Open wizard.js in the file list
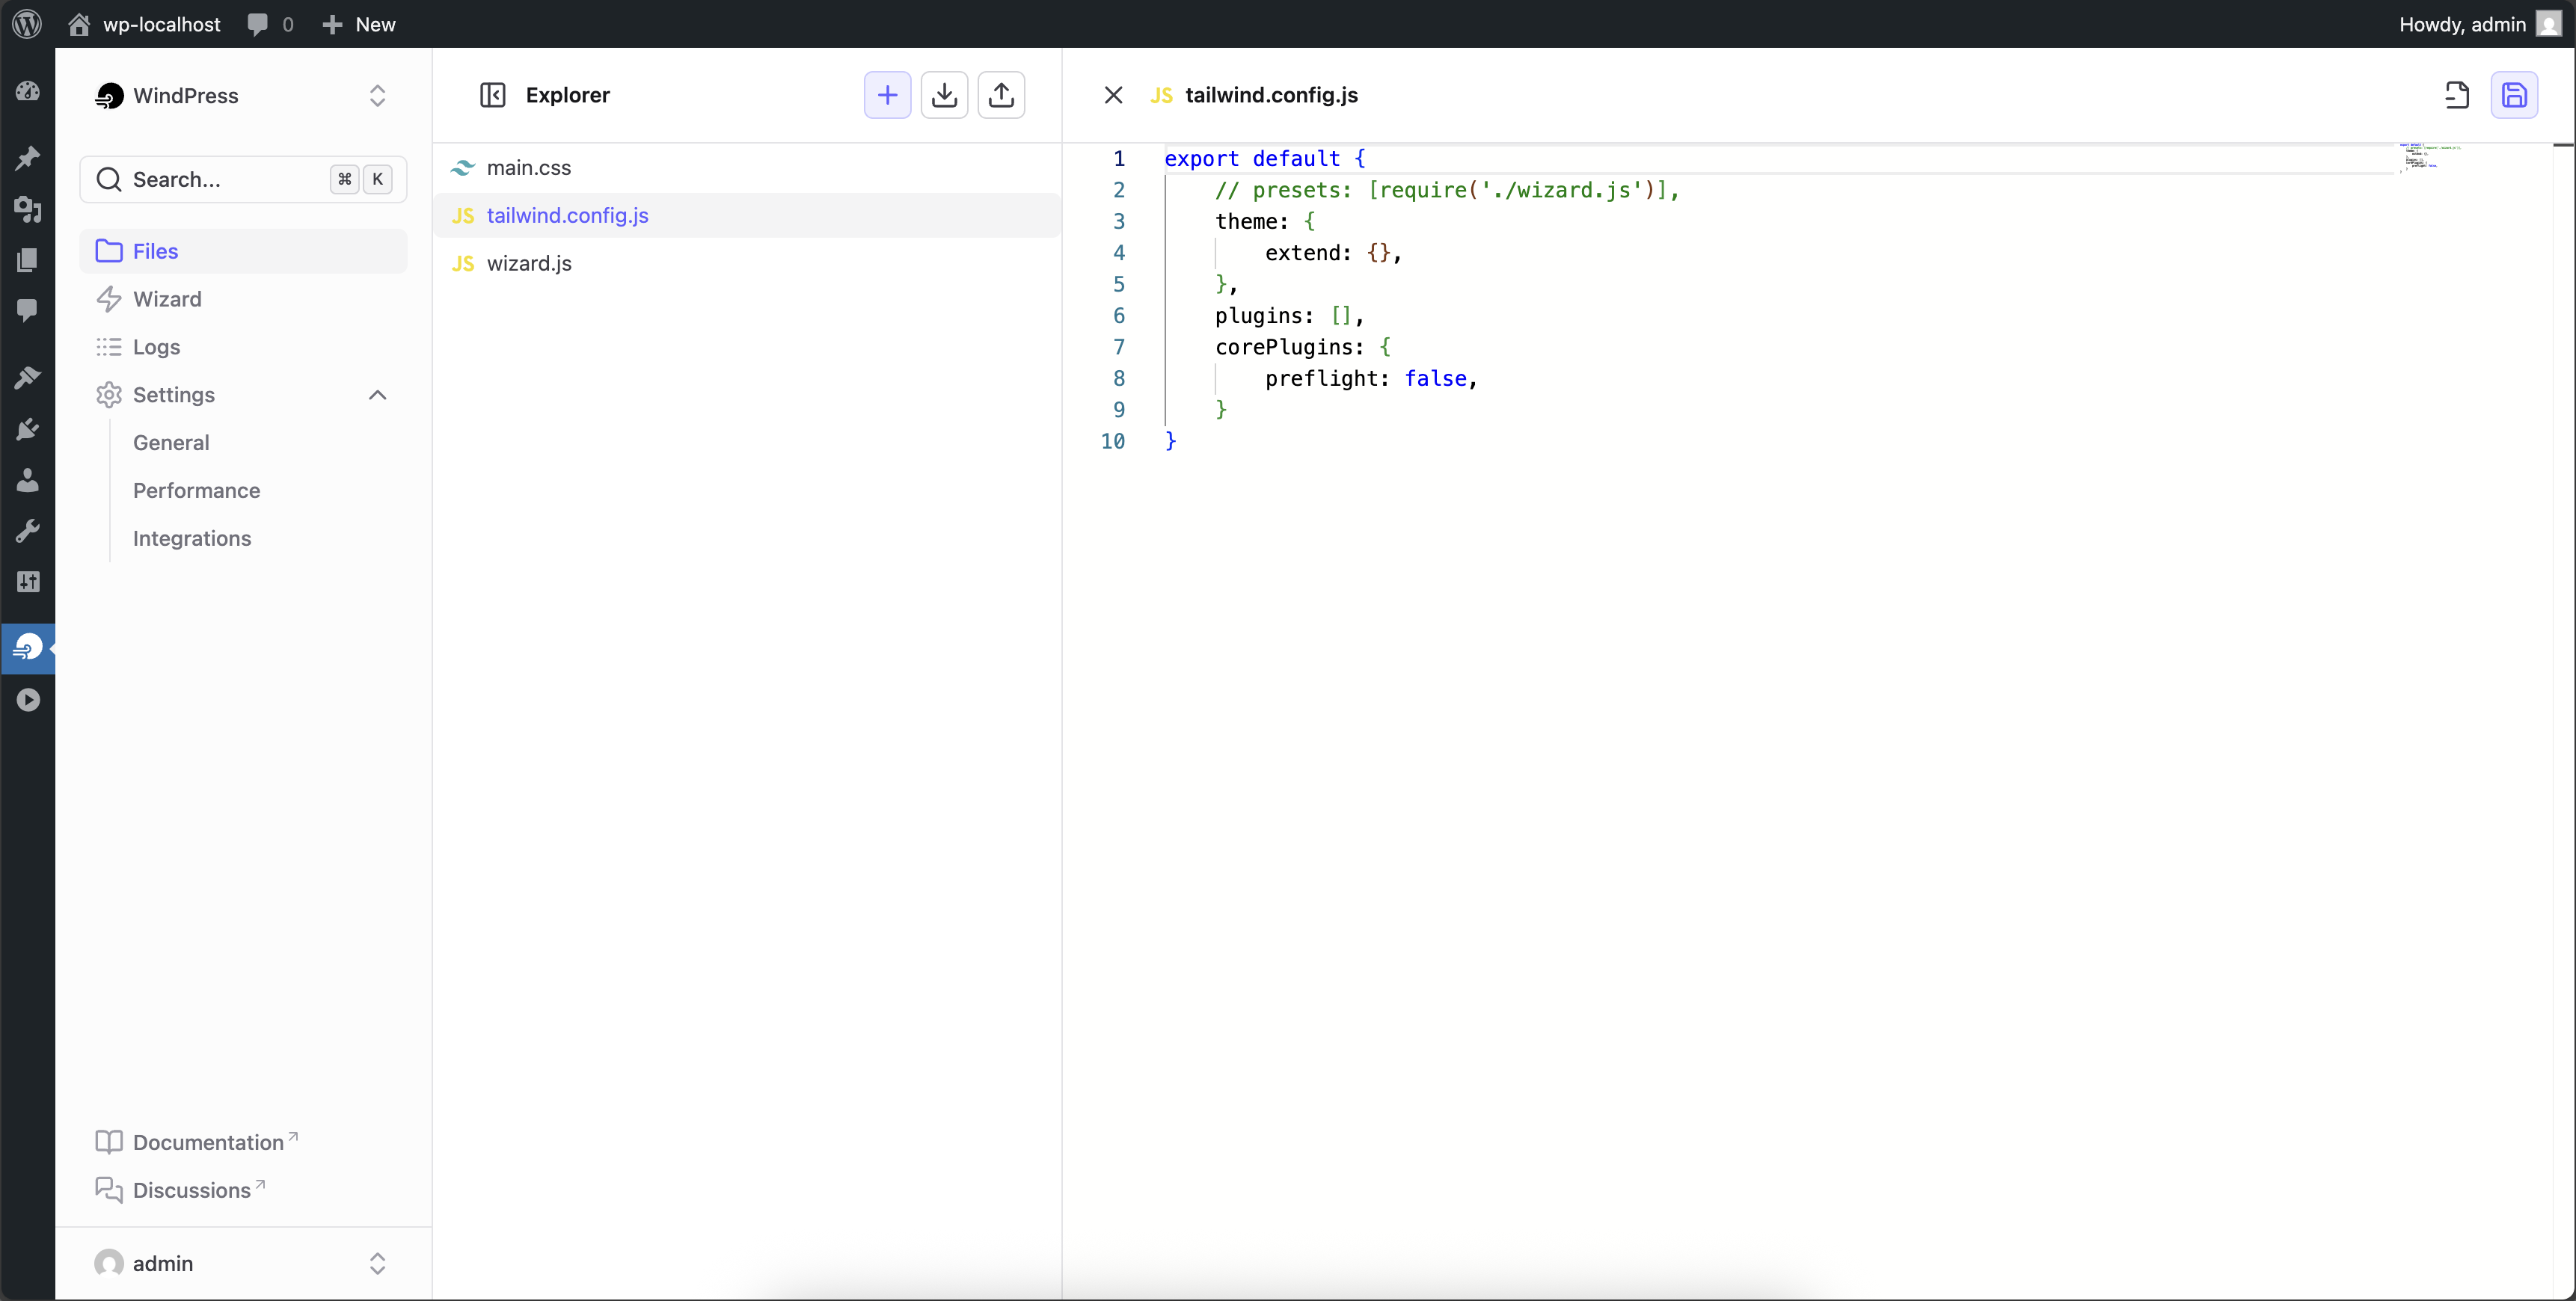This screenshot has width=2576, height=1301. (747, 263)
